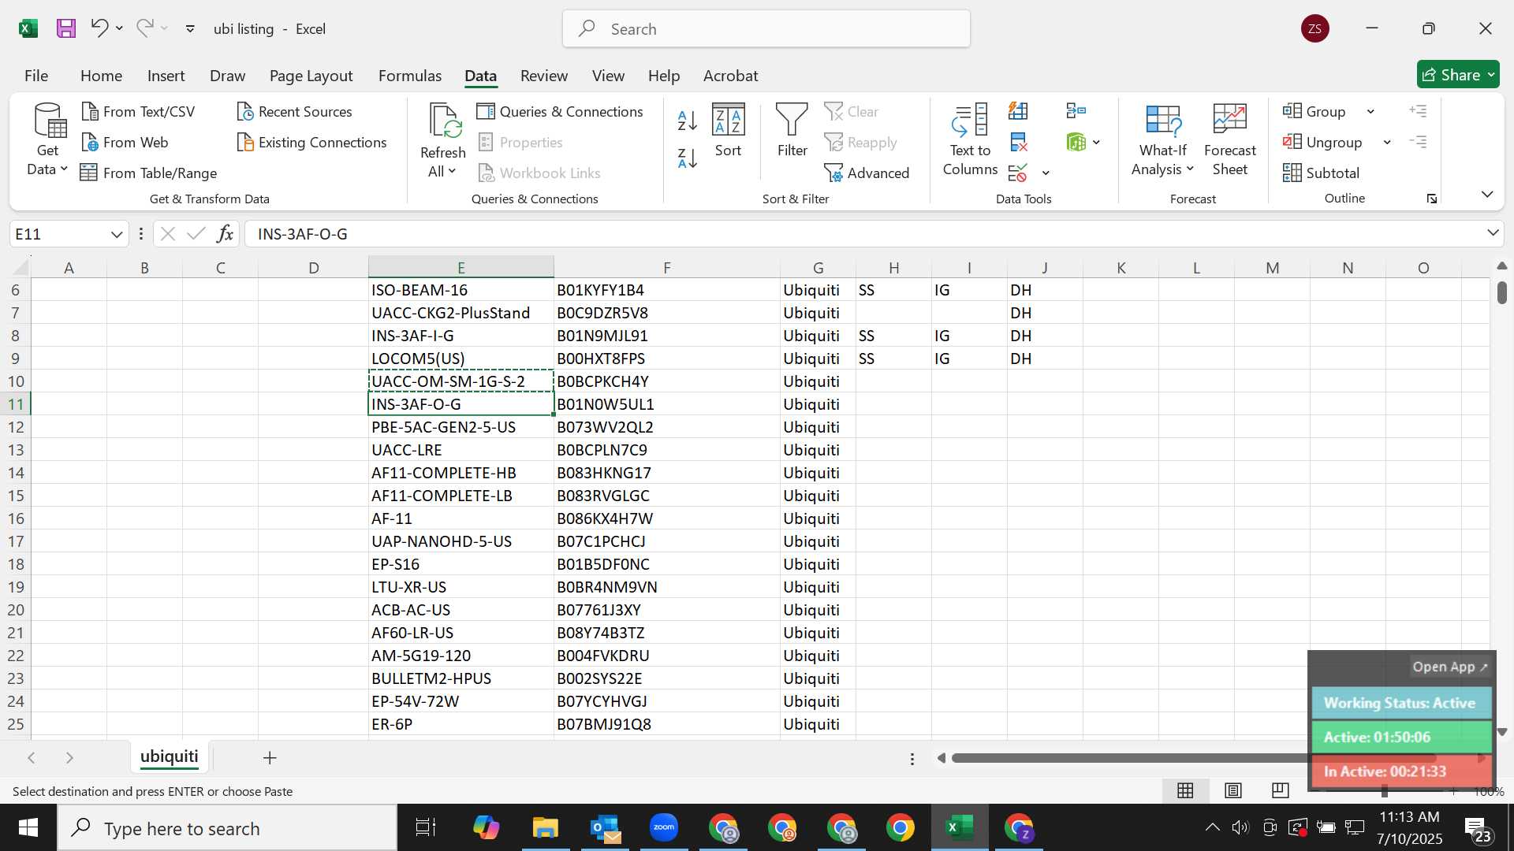Open Existing Connections
This screenshot has width=1514, height=851.
click(x=311, y=143)
